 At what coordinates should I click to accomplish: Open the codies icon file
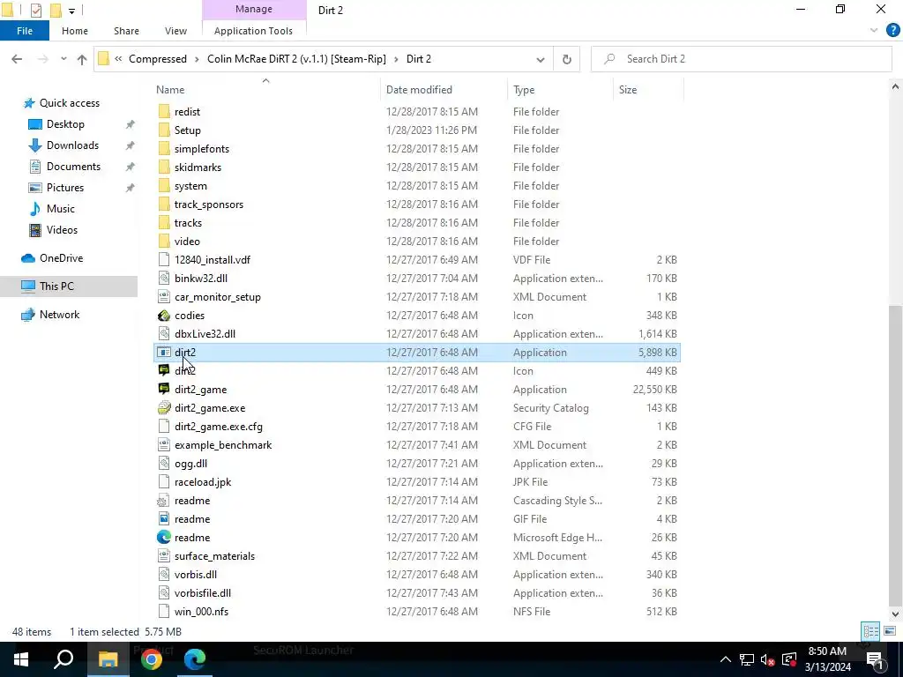(x=190, y=316)
